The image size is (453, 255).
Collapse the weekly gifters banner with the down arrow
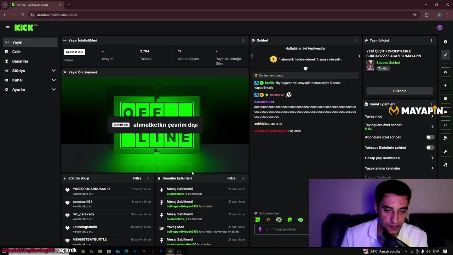point(305,69)
